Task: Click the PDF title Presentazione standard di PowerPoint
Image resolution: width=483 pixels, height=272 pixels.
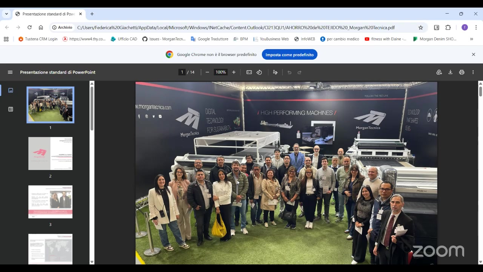Action: click(58, 72)
